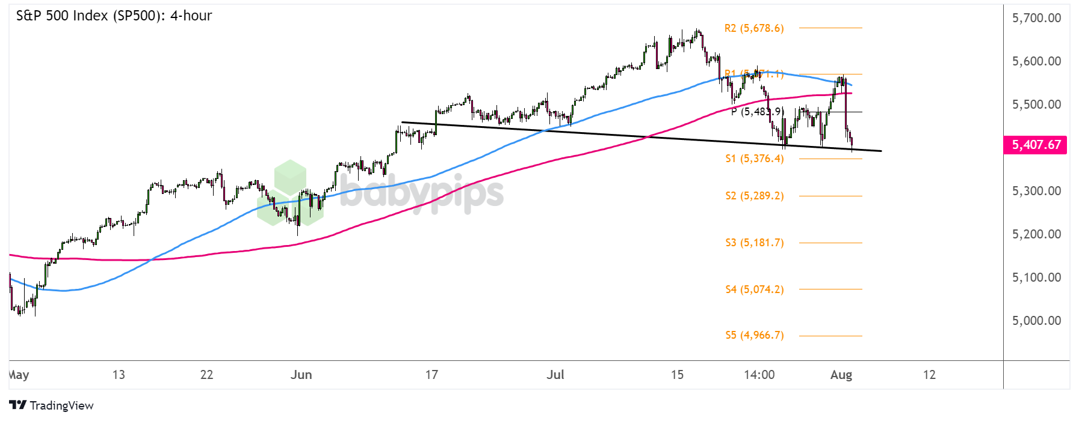Viewport: 1079px width, 421px height.
Task: Click the current price label 5,407.67
Action: [1035, 145]
